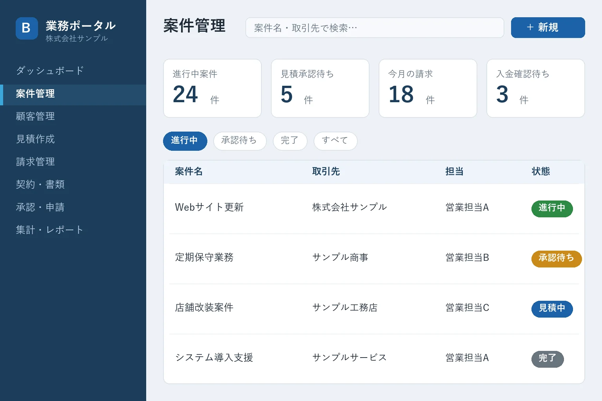Click the orange 承認待ち status badge

557,258
